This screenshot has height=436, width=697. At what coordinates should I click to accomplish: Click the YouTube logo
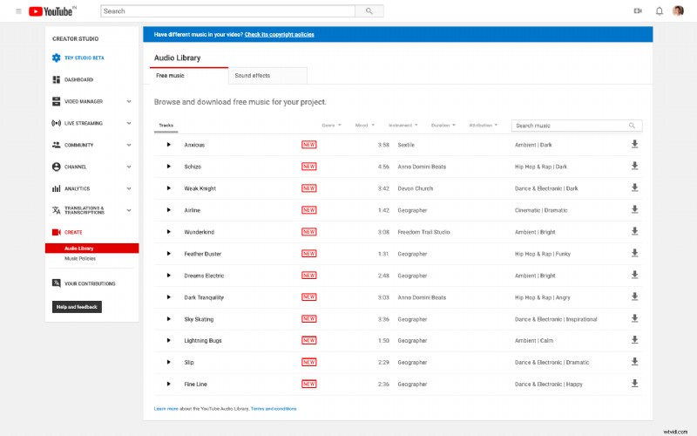(x=52, y=11)
